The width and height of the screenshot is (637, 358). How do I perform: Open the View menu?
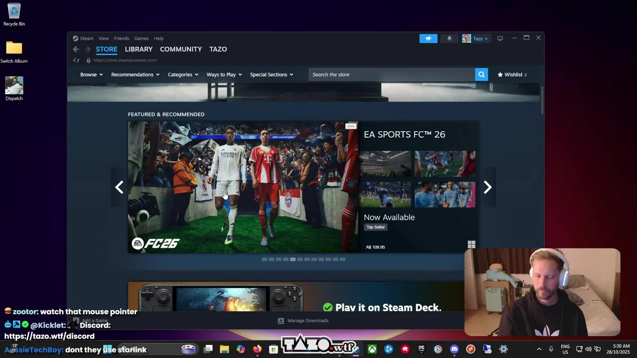pyautogui.click(x=104, y=38)
